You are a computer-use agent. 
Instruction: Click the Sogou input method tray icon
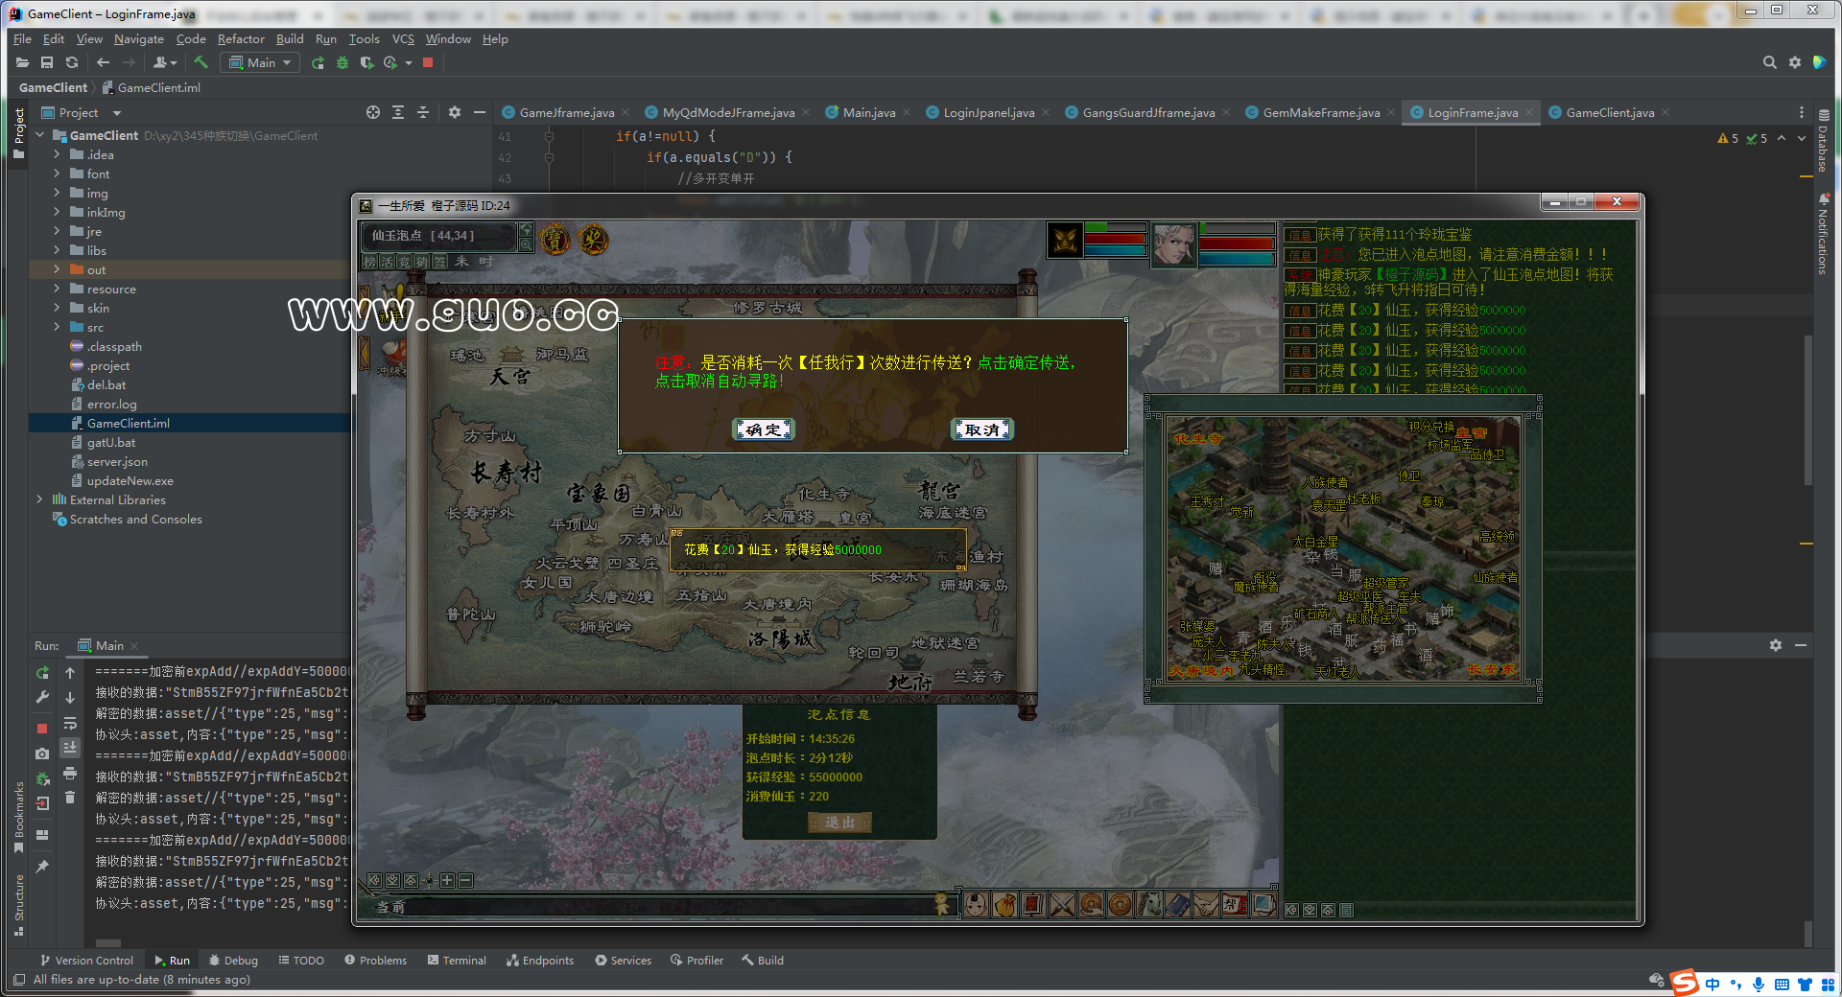coord(1684,984)
